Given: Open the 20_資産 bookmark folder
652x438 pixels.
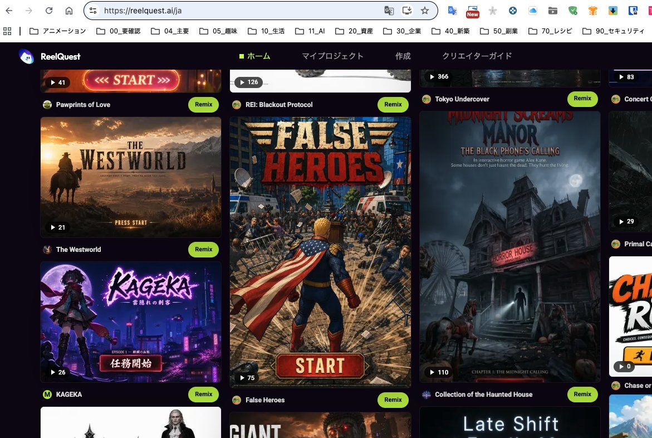Looking at the screenshot, I should click(x=354, y=31).
